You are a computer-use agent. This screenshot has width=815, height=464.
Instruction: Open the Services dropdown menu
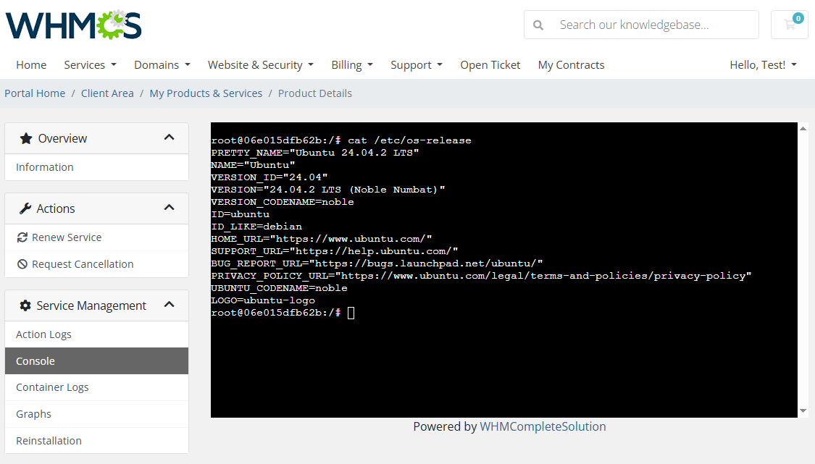(90, 65)
